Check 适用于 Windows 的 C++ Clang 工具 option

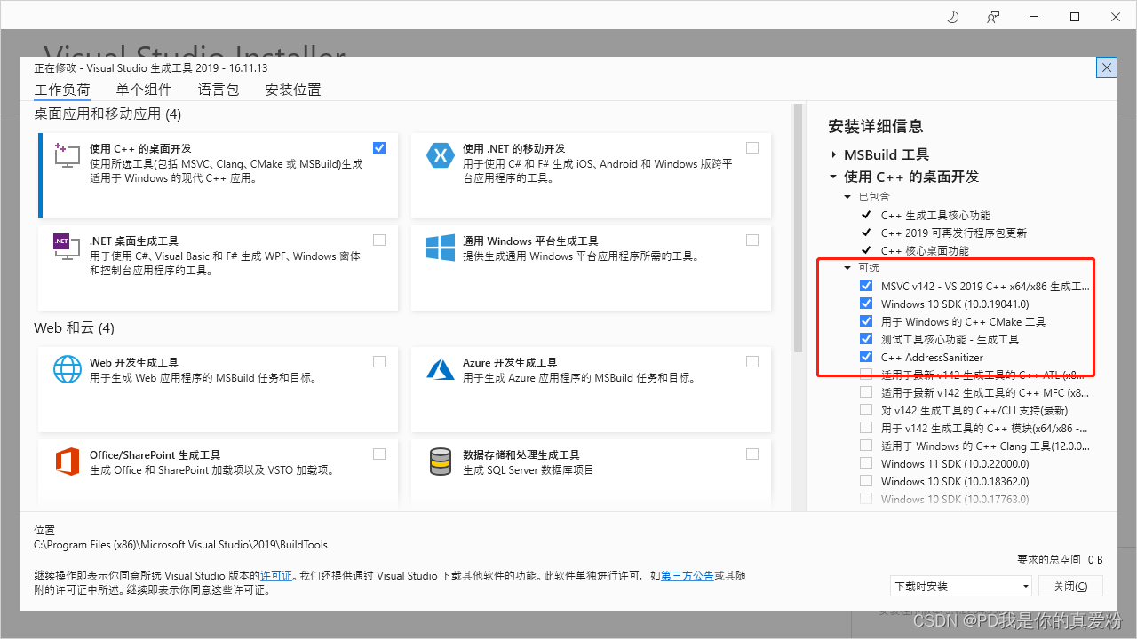pyautogui.click(x=866, y=446)
